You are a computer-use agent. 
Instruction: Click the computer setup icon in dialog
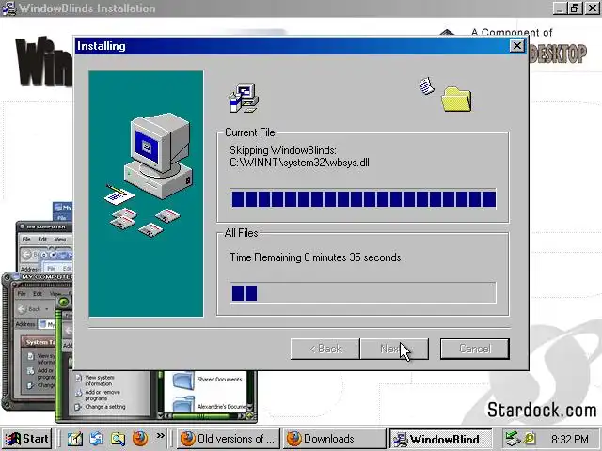(244, 98)
